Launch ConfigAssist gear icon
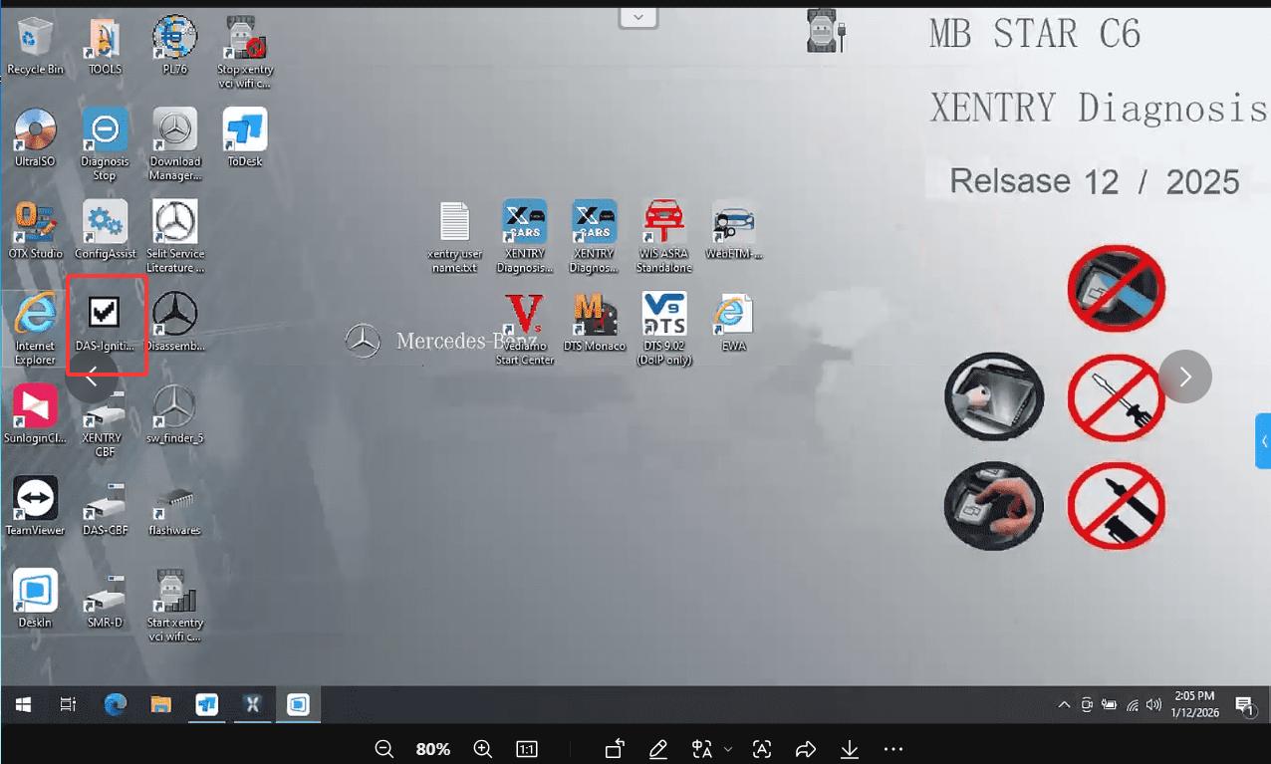 tap(105, 230)
